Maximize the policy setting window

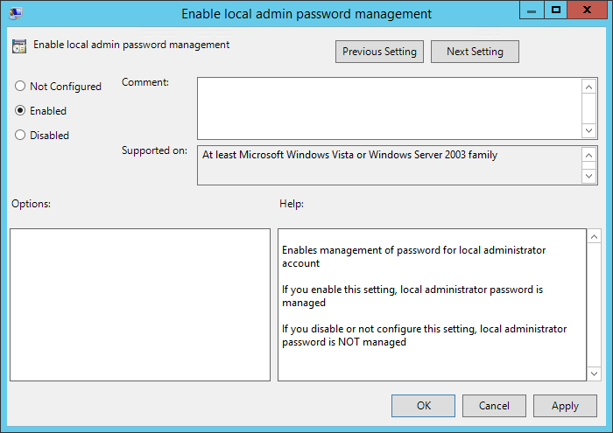555,10
